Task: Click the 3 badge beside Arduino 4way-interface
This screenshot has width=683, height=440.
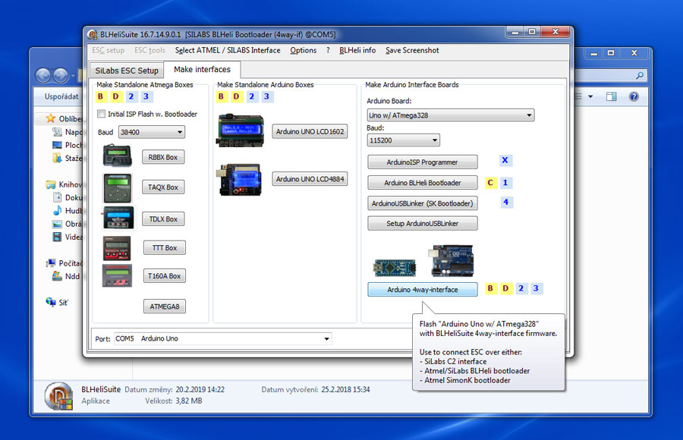Action: pyautogui.click(x=537, y=288)
